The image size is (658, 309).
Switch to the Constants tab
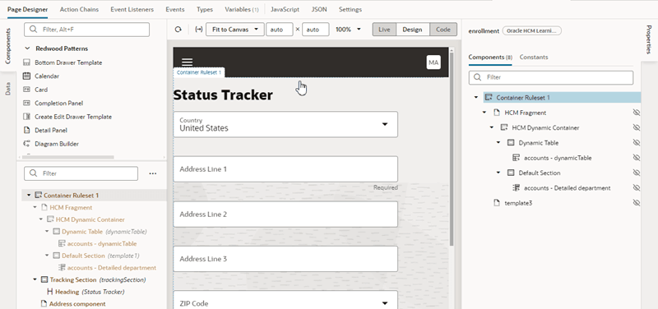tap(533, 57)
